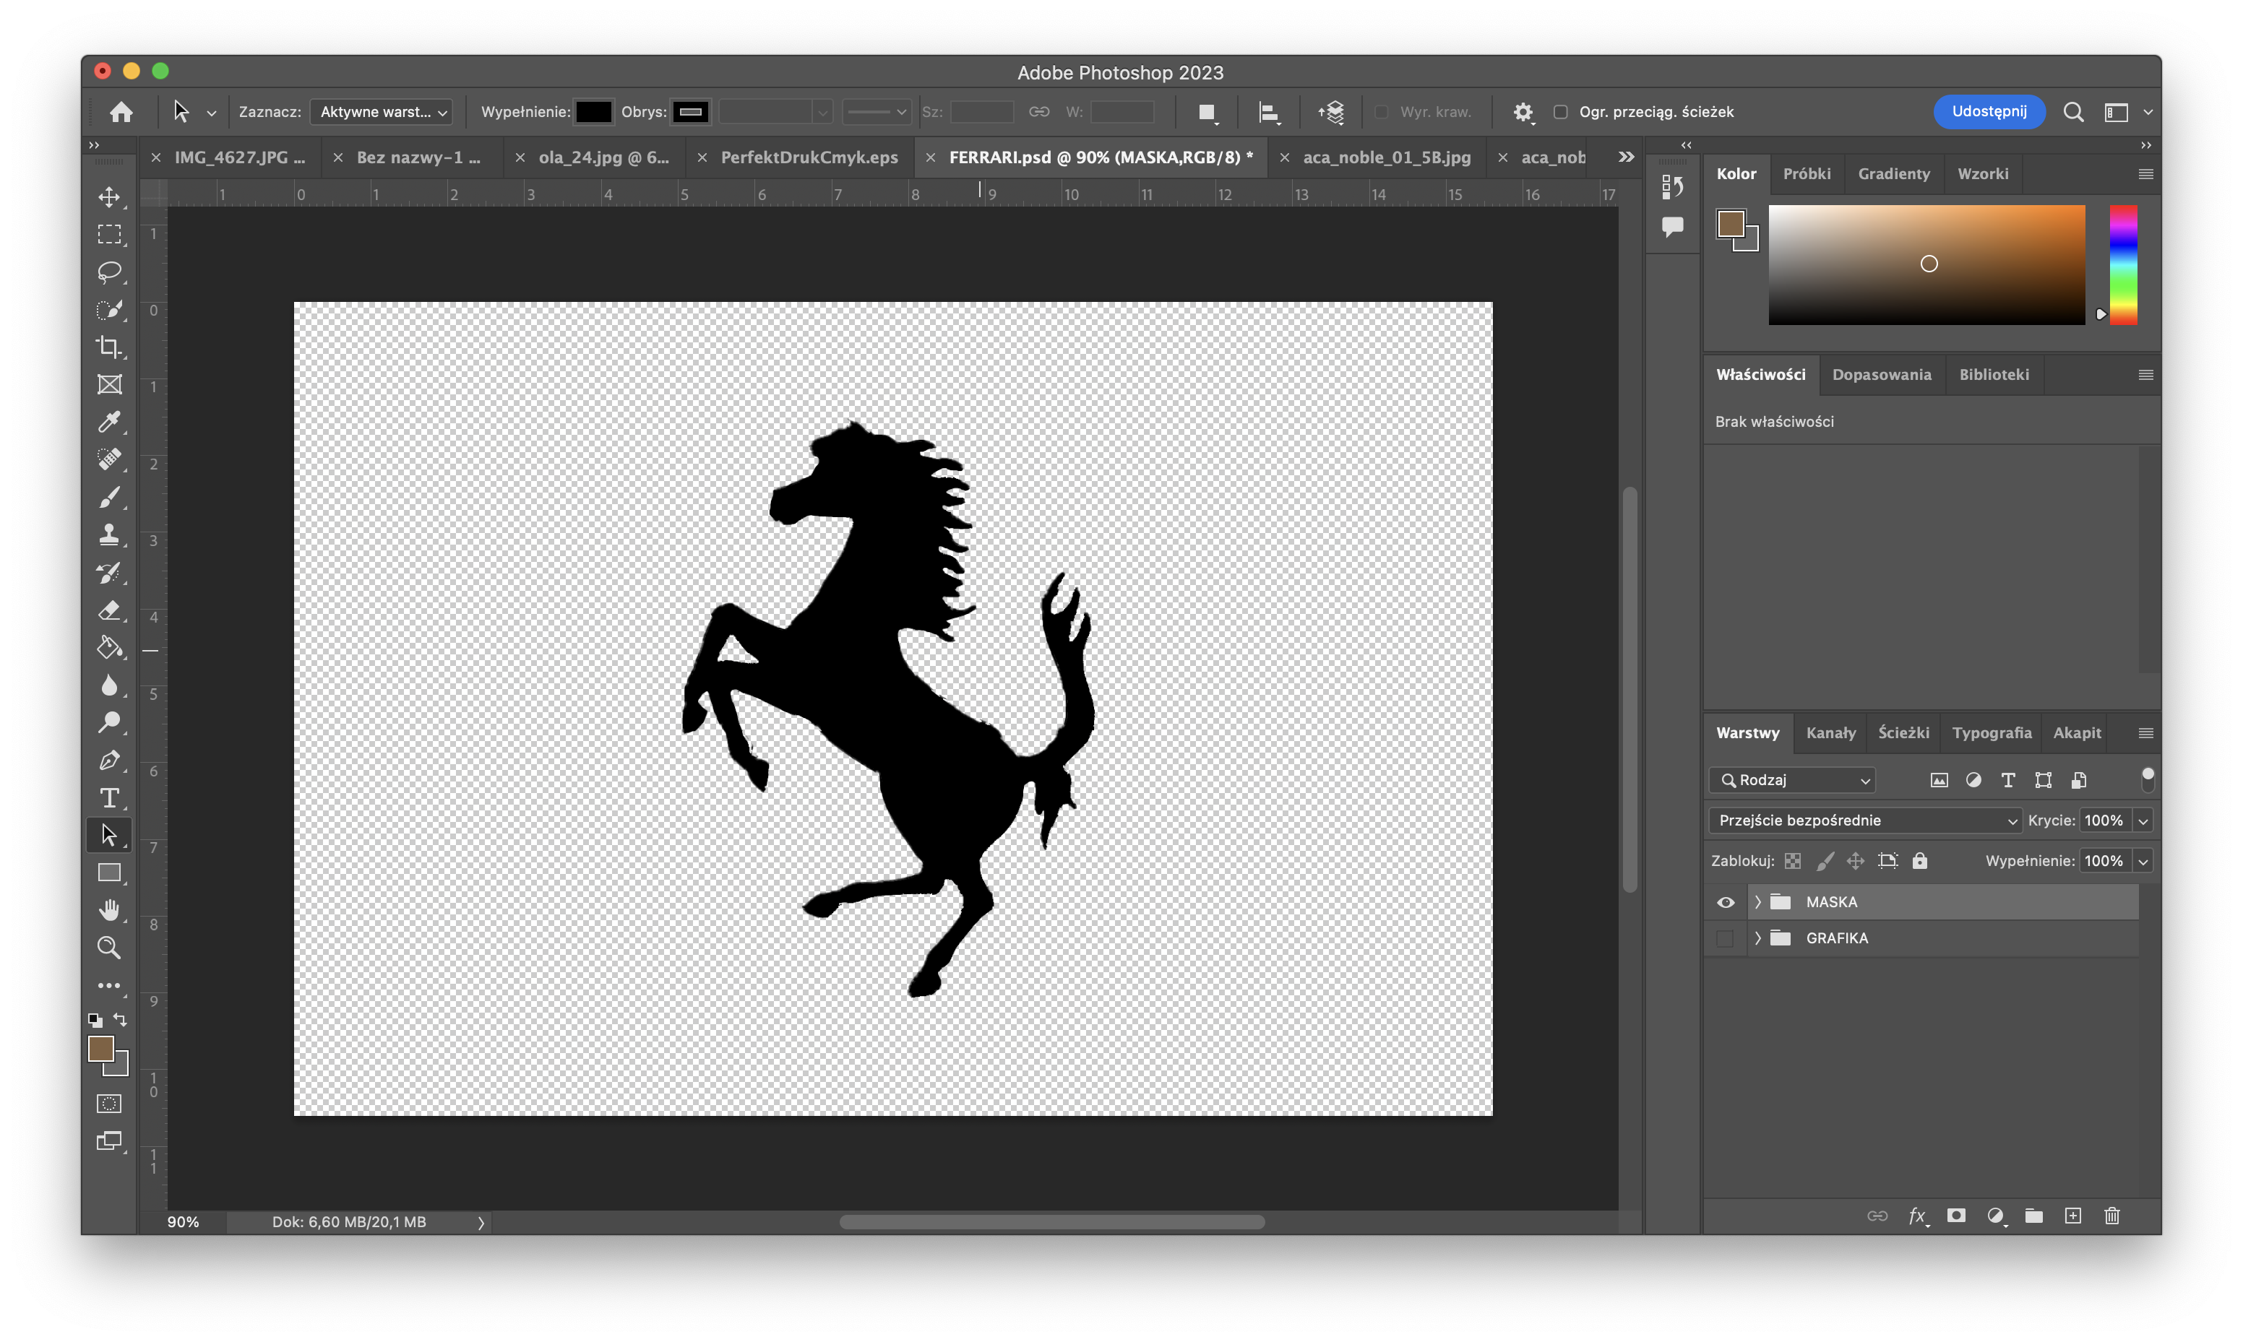Toggle lock transparent pixels
This screenshot has width=2243, height=1342.
(1793, 861)
